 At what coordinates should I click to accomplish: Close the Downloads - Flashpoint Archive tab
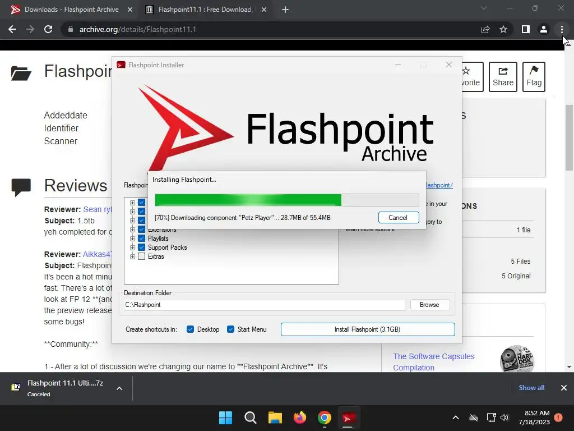130,10
